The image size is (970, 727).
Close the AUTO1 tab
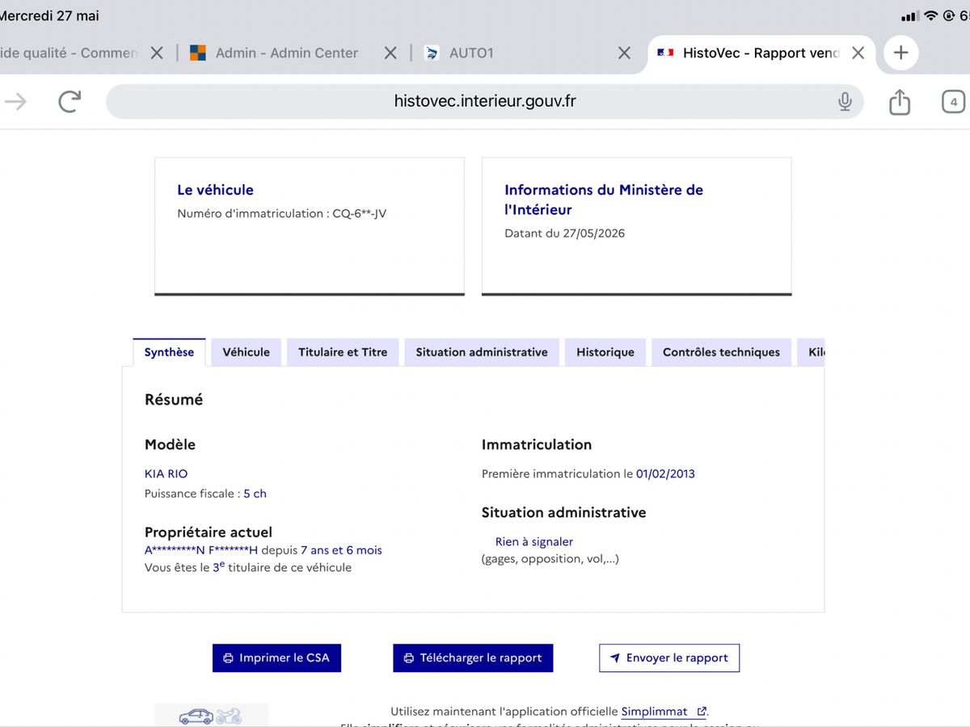(624, 53)
